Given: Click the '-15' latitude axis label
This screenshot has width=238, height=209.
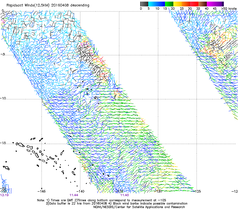Looking at the screenshot, I should (x=3, y=143).
